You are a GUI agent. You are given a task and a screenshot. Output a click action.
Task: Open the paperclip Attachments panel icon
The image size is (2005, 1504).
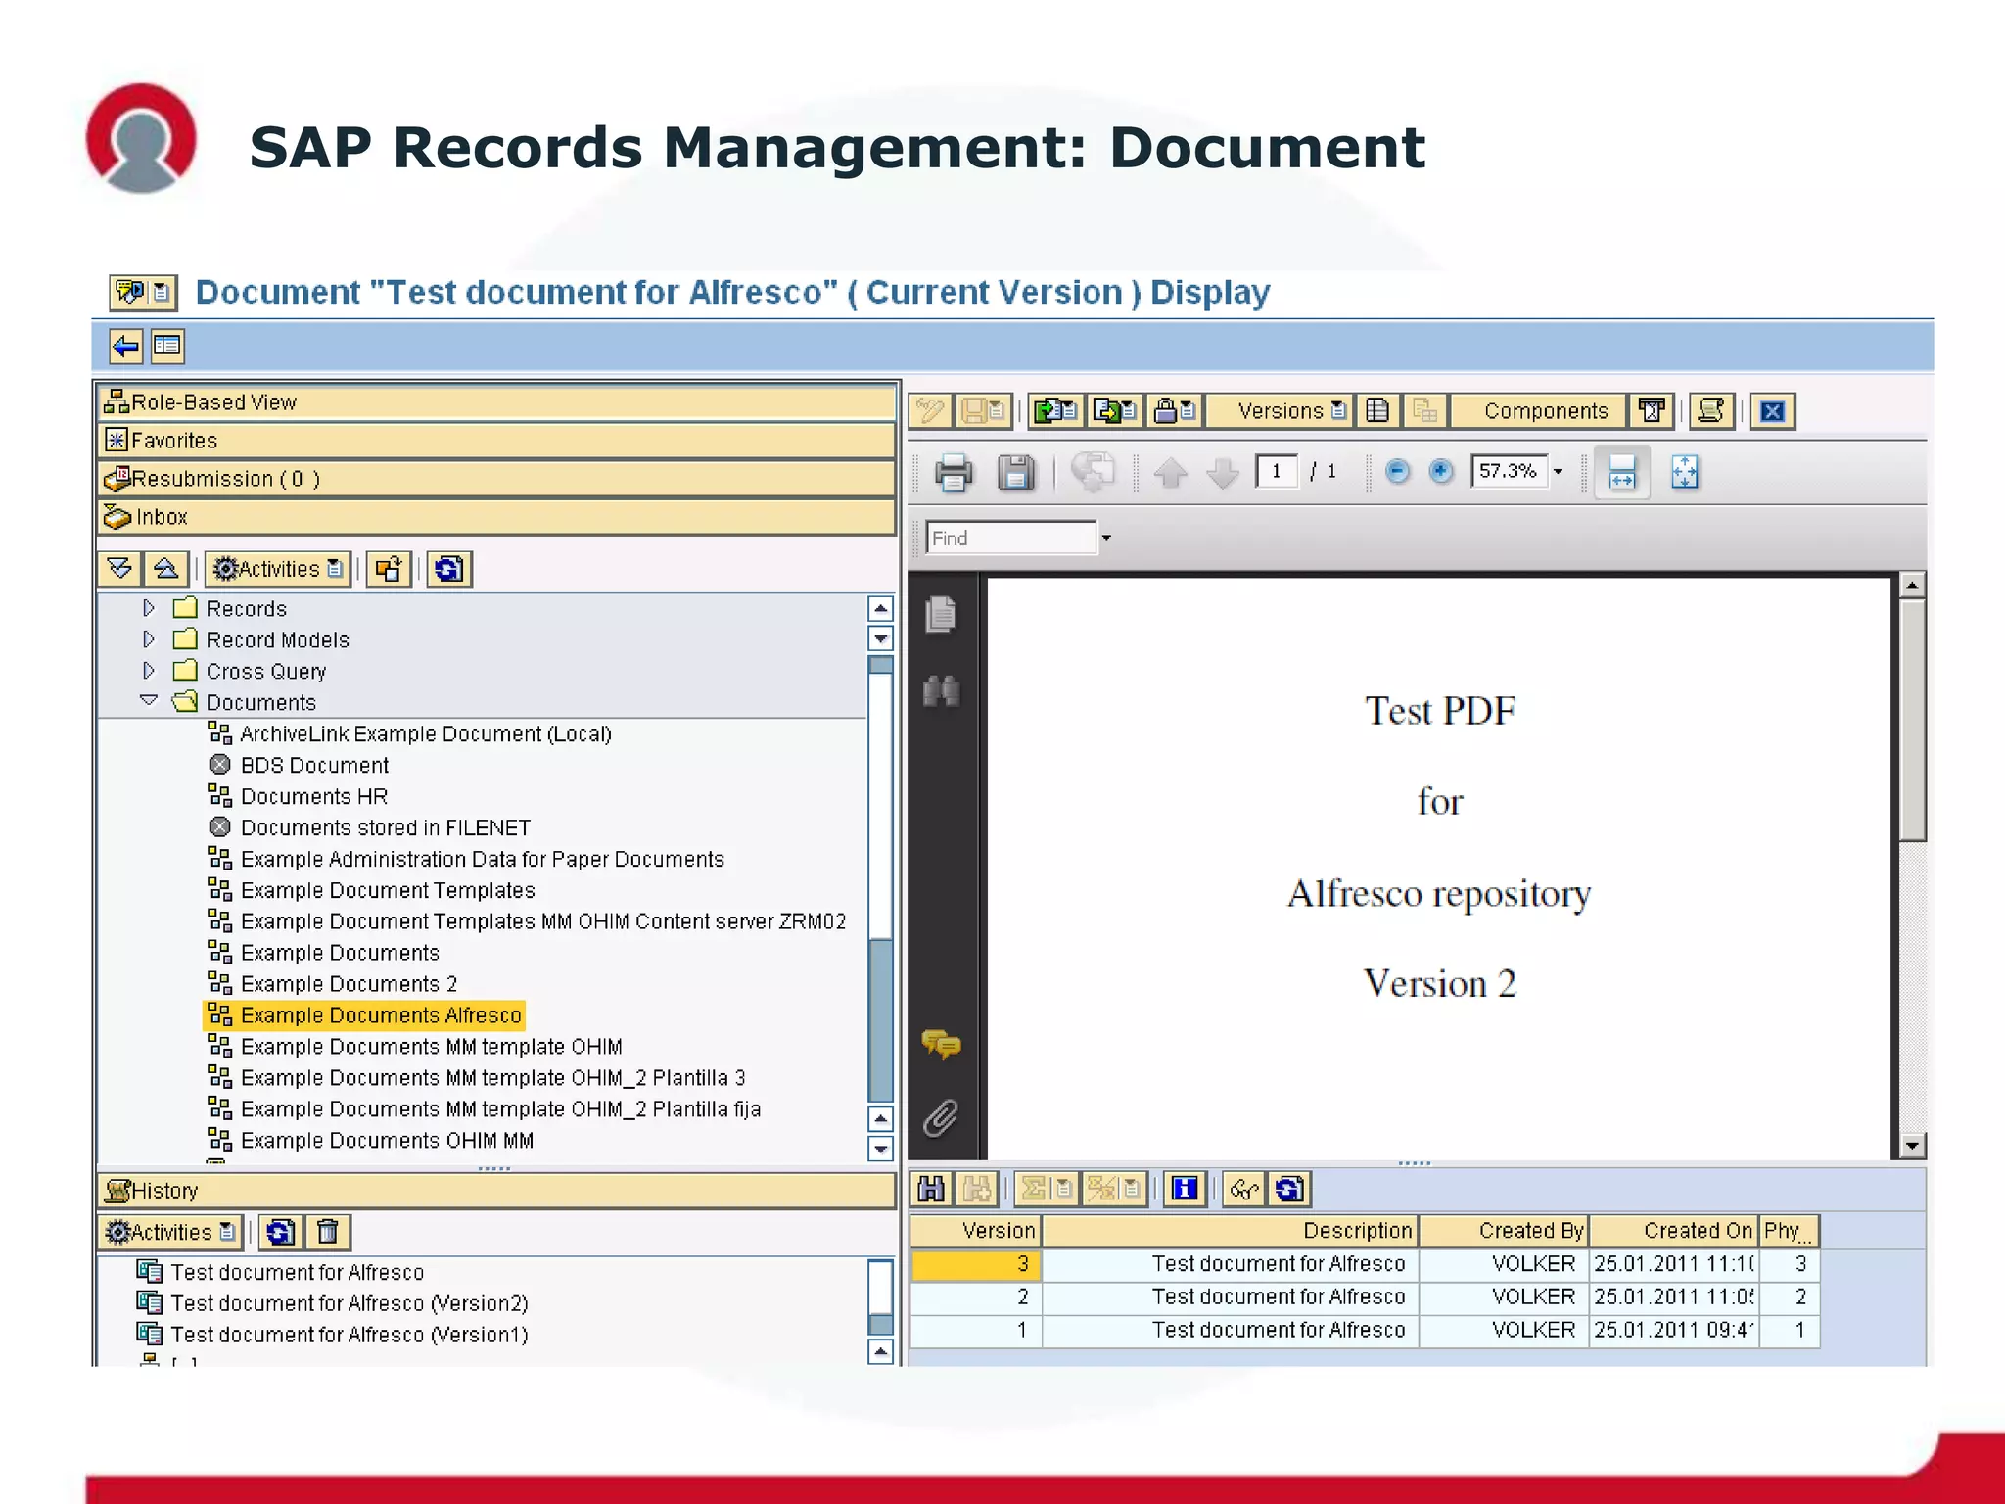point(941,1116)
